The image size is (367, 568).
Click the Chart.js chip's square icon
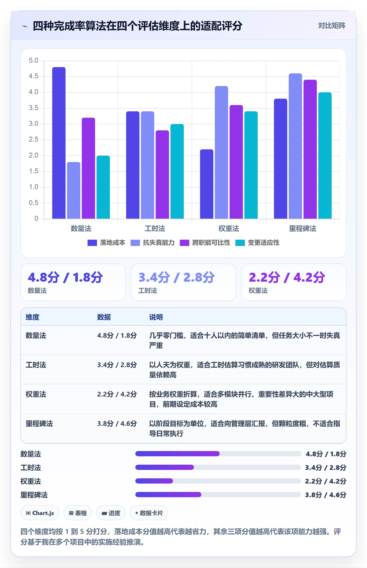[28, 513]
